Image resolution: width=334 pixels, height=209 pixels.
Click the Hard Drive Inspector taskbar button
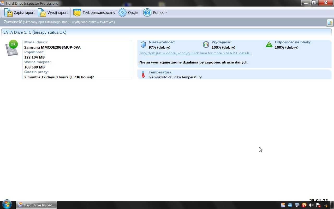36,205
